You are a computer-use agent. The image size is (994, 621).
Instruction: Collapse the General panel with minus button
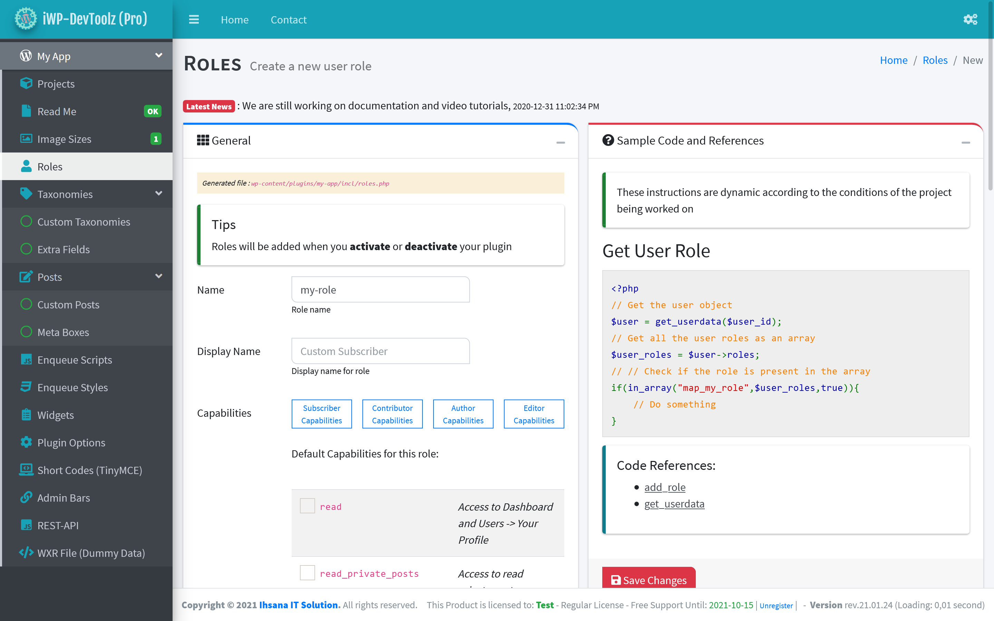(x=561, y=142)
